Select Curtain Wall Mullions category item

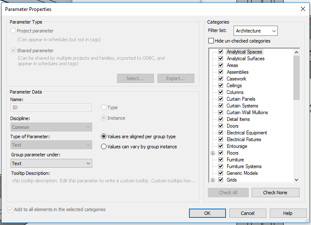[247, 112]
